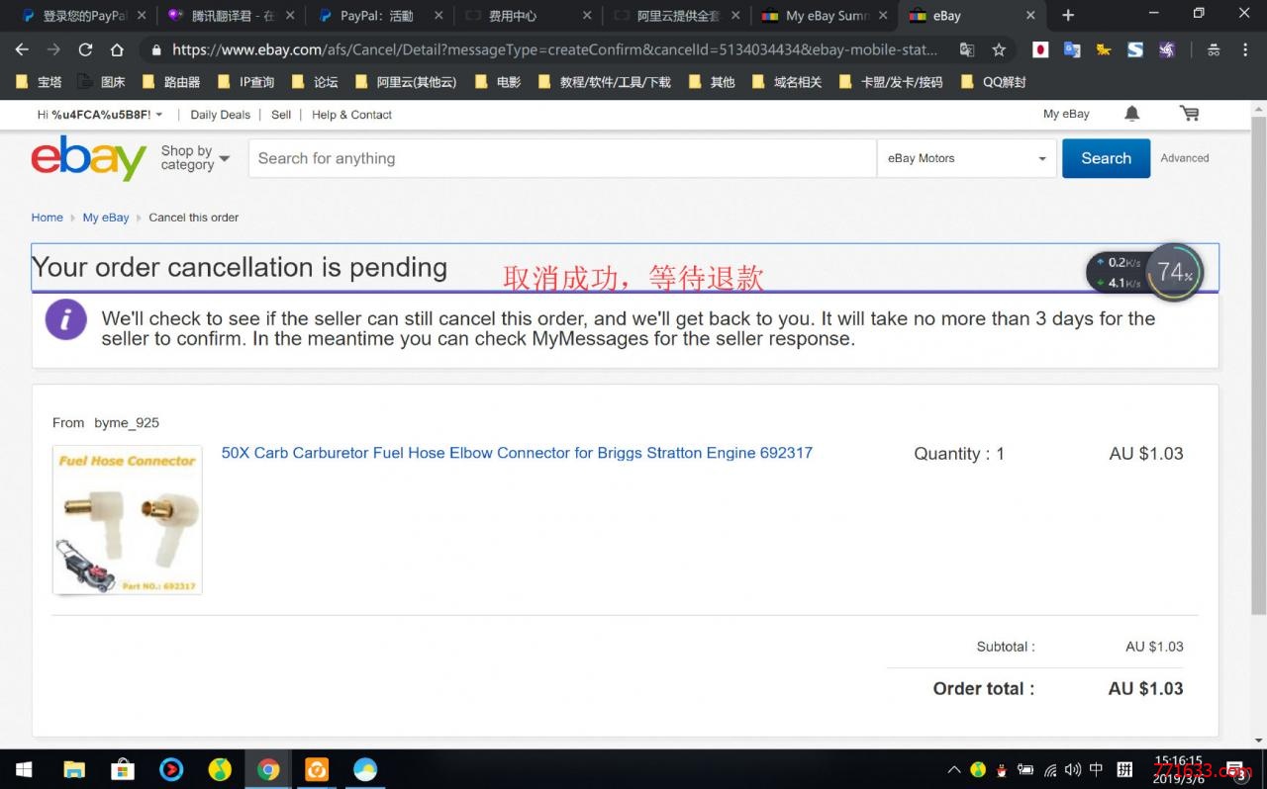This screenshot has height=789, width=1267.
Task: Click the purple info icon
Action: 66,319
